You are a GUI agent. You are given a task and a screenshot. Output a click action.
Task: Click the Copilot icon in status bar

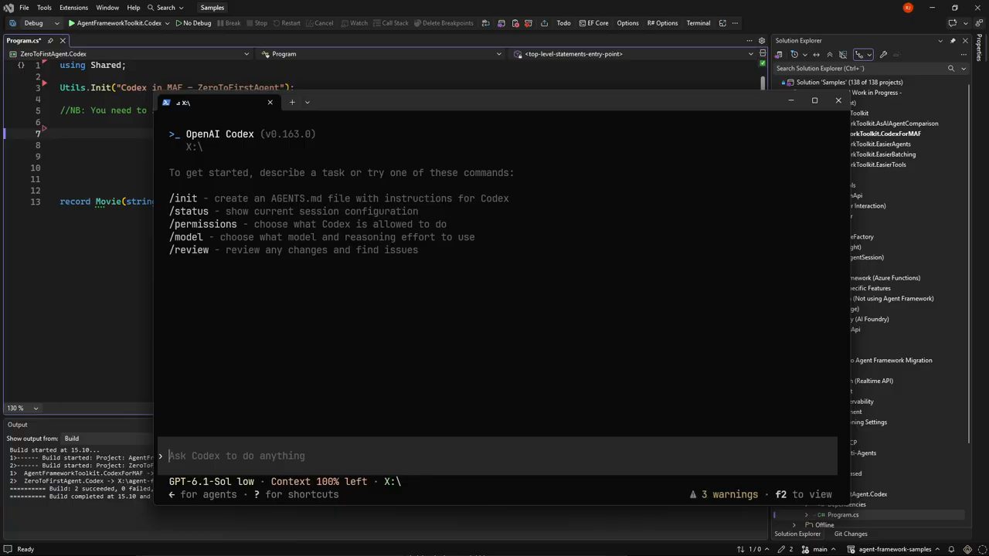[x=967, y=549]
